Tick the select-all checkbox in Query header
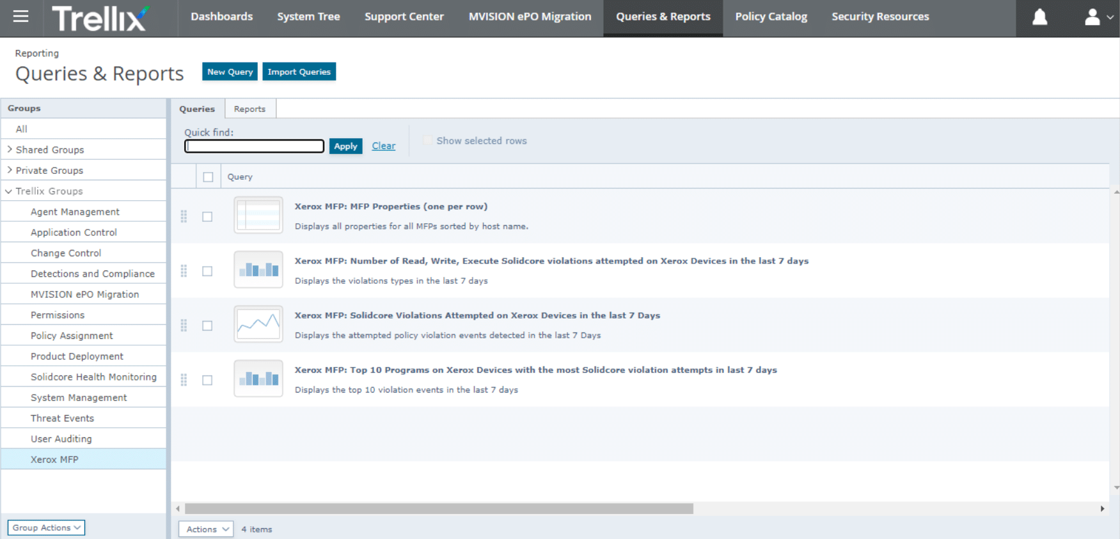 (208, 177)
